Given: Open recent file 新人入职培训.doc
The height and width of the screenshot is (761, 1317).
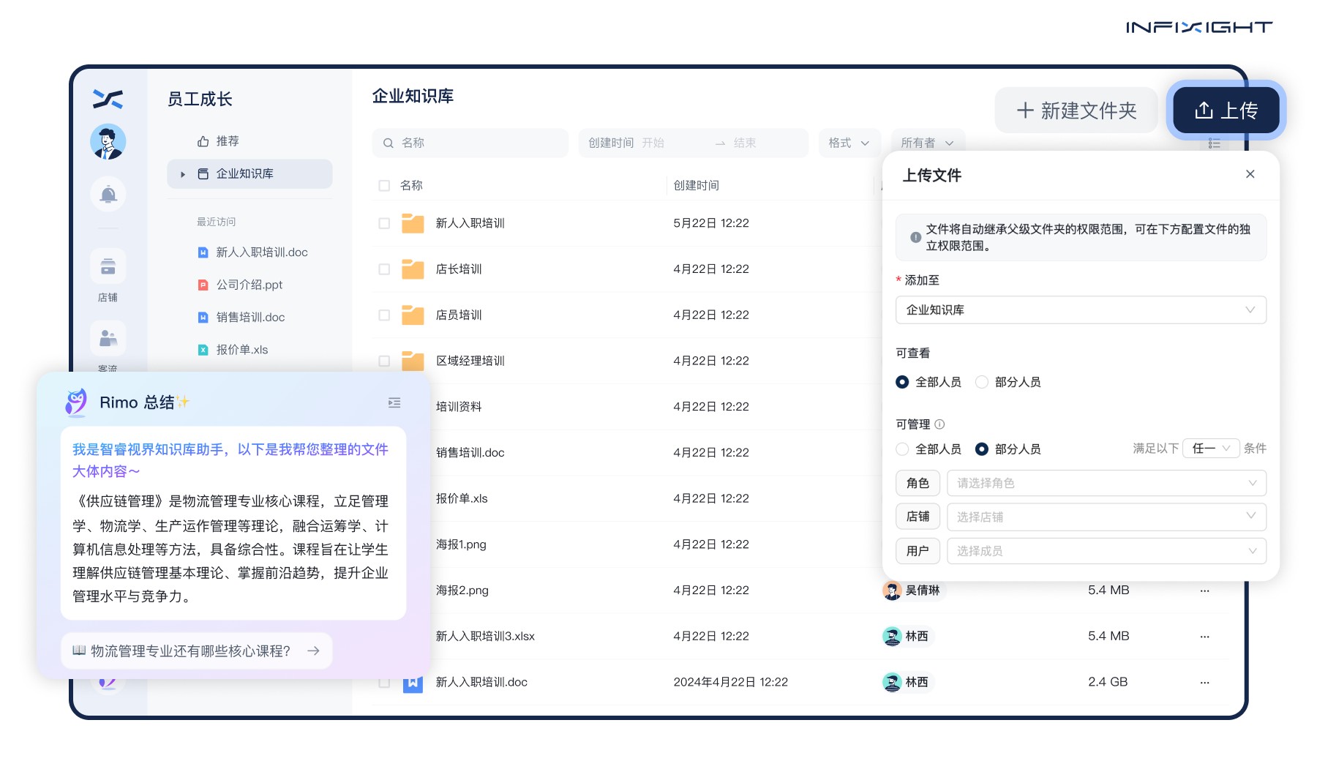Looking at the screenshot, I should coord(253,252).
